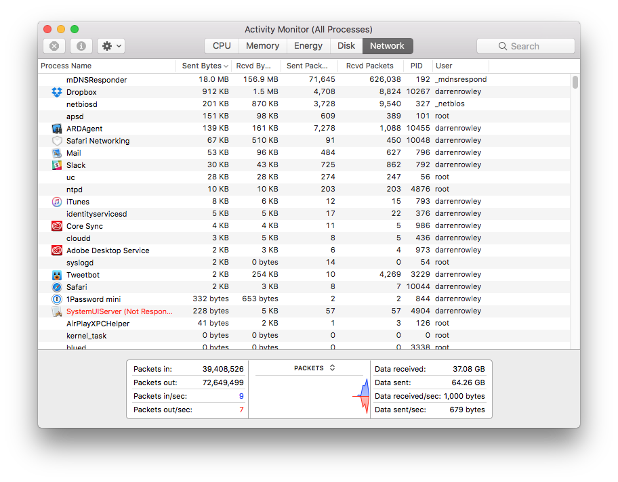Click the Dropbox app icon
Viewport: 618px width, 482px height.
click(57, 92)
